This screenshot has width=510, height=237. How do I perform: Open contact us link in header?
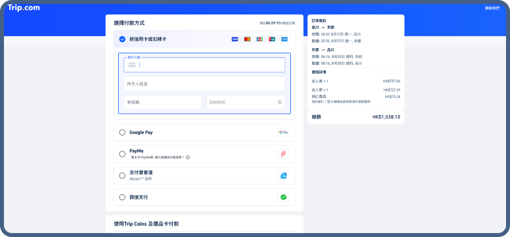492,8
